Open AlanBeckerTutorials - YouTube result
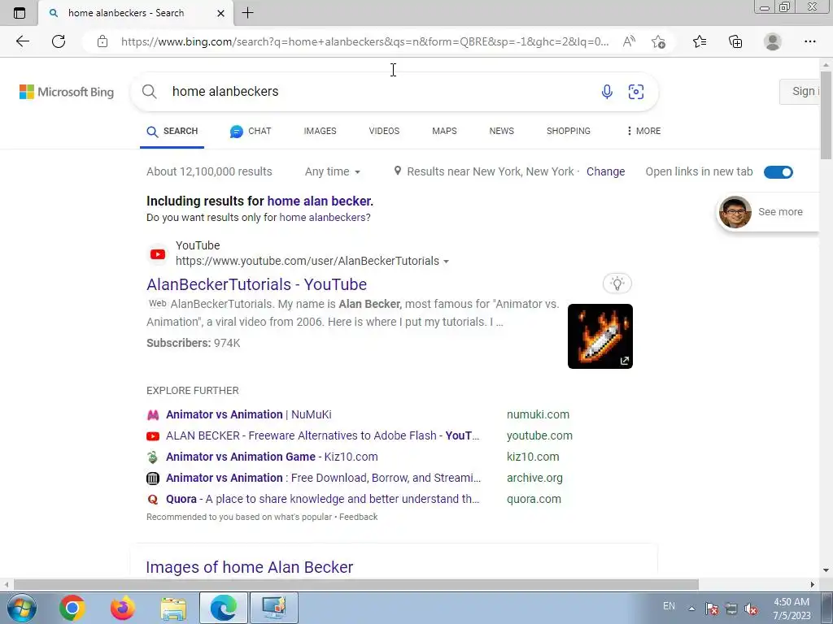833x624 pixels. click(x=256, y=284)
